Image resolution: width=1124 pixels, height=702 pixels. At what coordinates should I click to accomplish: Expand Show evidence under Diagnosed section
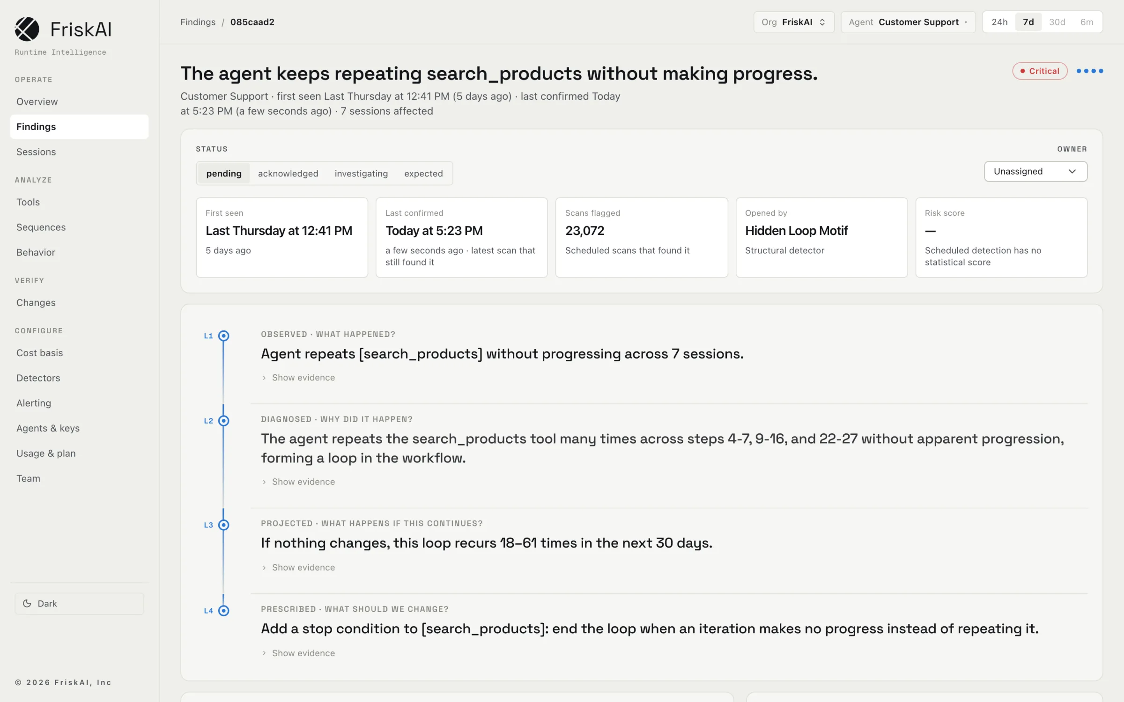(x=298, y=482)
